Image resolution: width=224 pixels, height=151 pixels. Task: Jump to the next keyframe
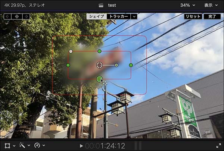pos(26,16)
